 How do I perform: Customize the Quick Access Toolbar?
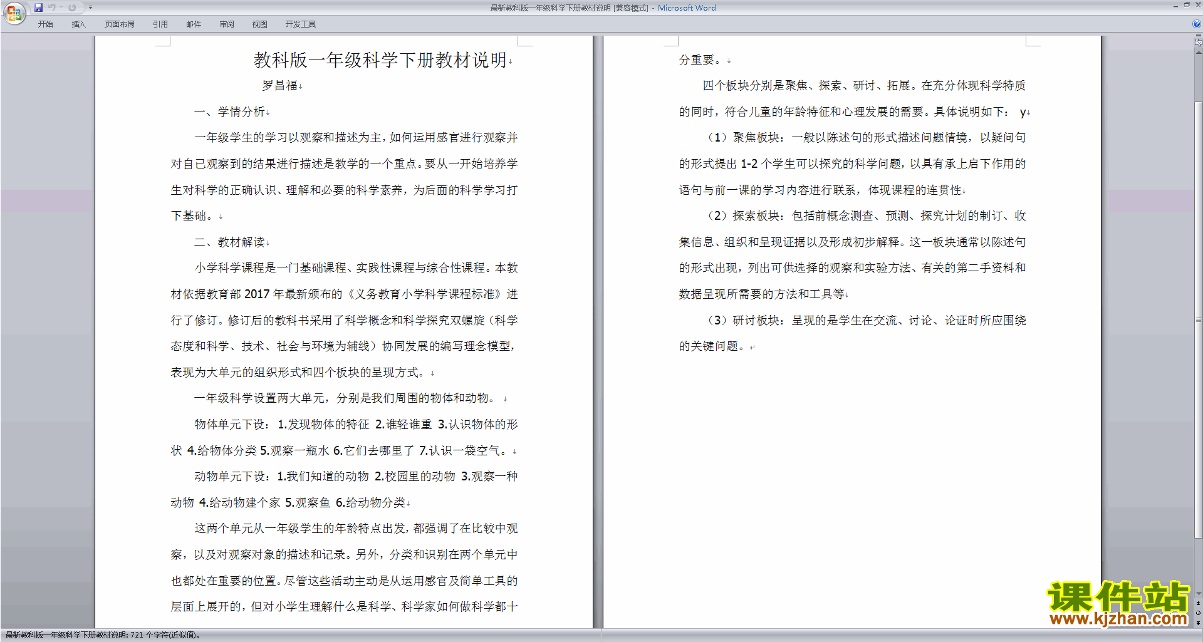(90, 8)
